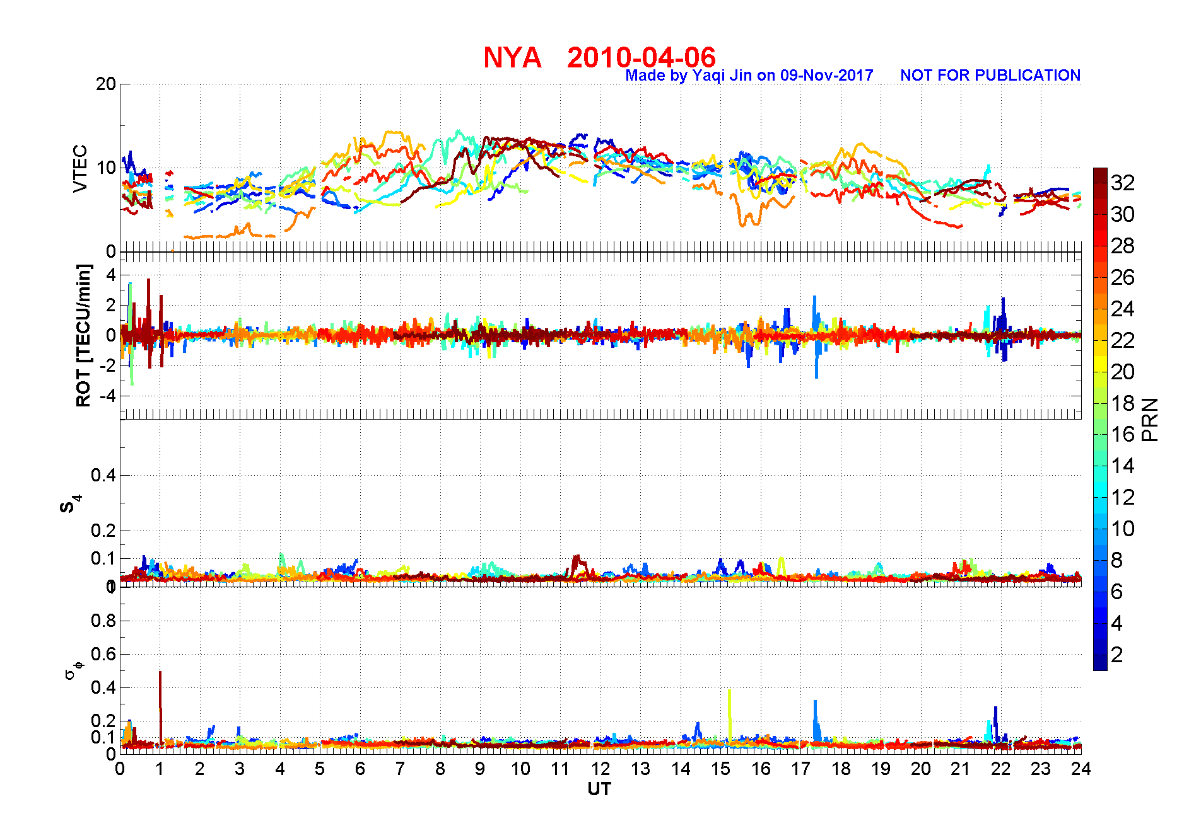Click the VTEC axis tick label 20
Screen dimensions: 1201x838
click(106, 84)
